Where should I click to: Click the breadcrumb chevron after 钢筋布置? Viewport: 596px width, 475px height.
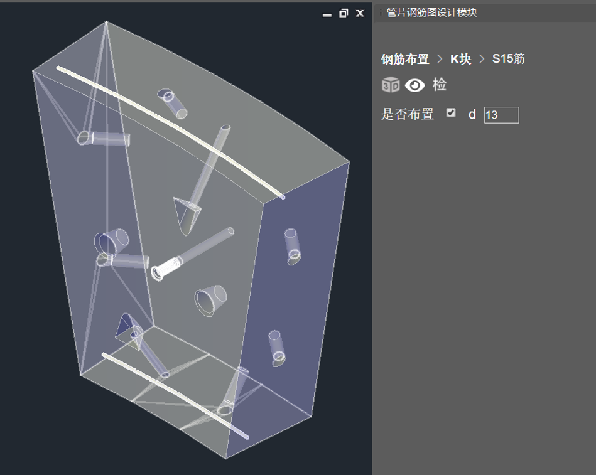point(440,59)
